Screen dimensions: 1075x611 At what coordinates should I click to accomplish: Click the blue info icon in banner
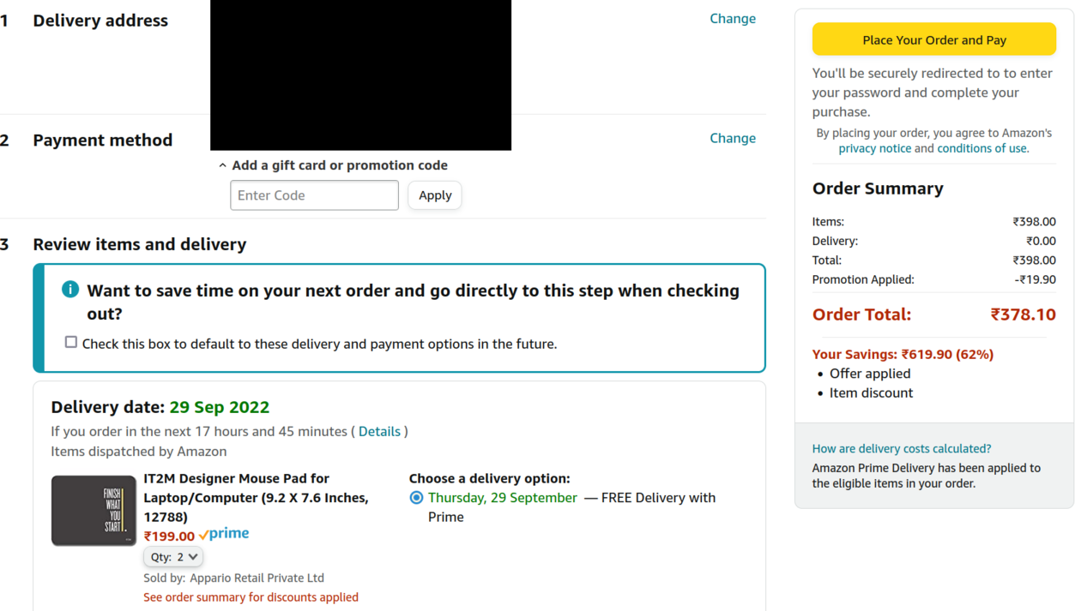[70, 290]
